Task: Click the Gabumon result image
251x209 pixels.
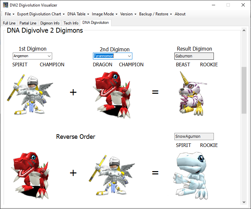Action: tap(193, 93)
